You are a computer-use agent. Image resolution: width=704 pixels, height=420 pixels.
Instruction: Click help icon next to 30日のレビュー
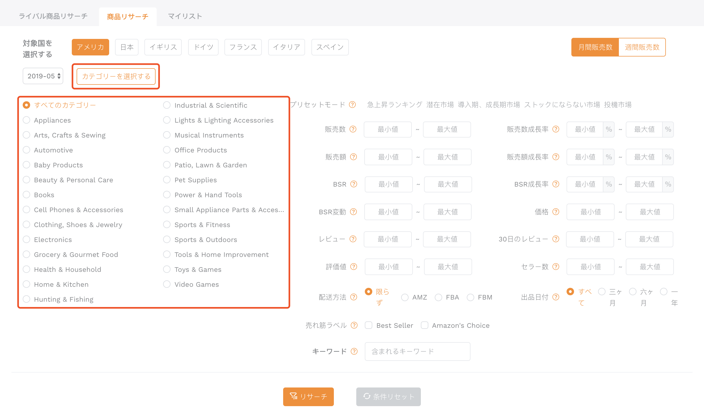point(556,239)
